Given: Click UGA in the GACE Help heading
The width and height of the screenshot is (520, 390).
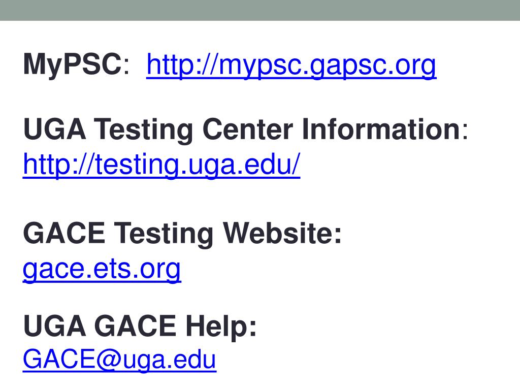Looking at the screenshot, I should [x=55, y=327].
